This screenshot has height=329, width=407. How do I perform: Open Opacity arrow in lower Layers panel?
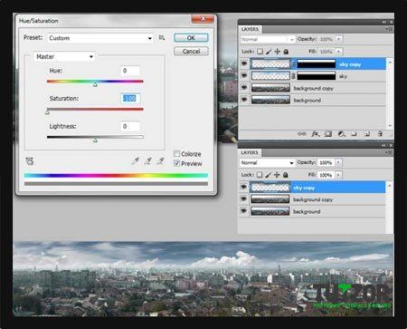(x=338, y=162)
